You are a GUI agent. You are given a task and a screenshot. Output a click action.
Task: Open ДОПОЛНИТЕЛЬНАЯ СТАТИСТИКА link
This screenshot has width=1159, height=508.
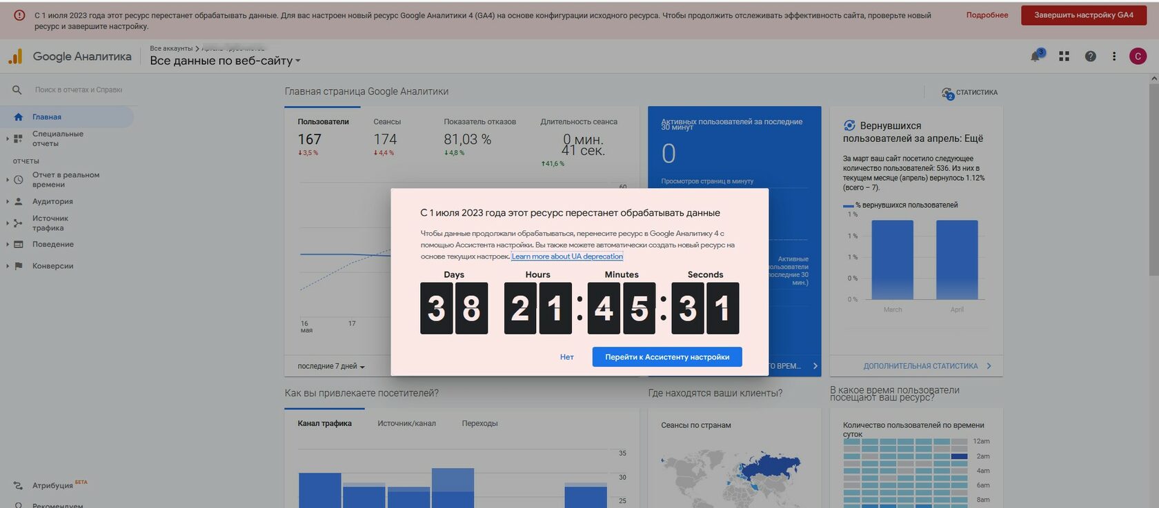pyautogui.click(x=920, y=366)
